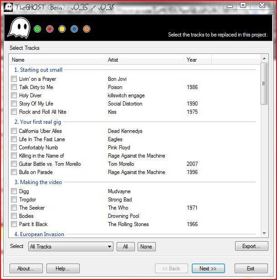277x280 pixels.
Task: Click the track list scrollbar thumb
Action: tap(264, 84)
